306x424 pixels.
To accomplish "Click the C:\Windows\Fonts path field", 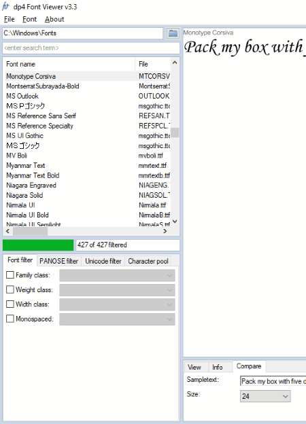I will tap(83, 33).
